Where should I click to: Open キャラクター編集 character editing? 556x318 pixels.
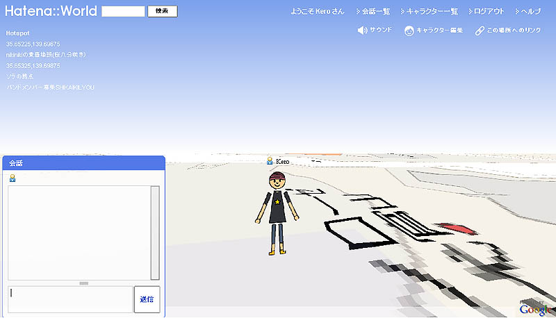pyautogui.click(x=440, y=31)
